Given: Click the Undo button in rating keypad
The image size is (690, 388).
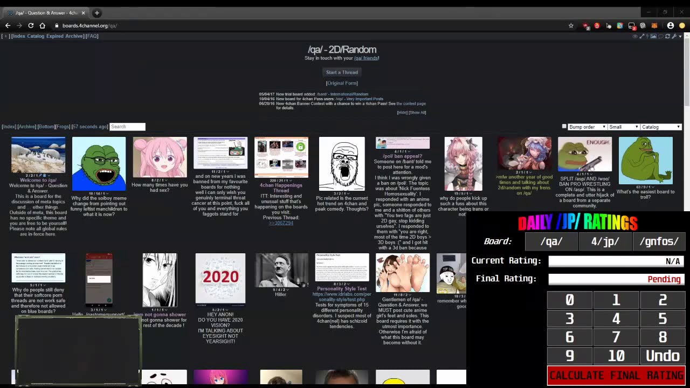Looking at the screenshot, I should [x=663, y=356].
